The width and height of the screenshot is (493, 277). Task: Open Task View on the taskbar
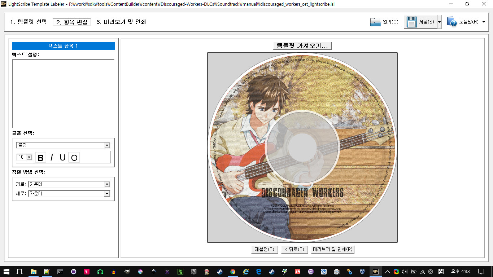click(x=19, y=272)
